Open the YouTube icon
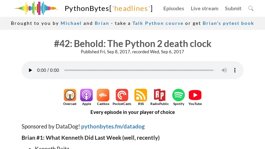Screen dimensions: 265x149 195,95
